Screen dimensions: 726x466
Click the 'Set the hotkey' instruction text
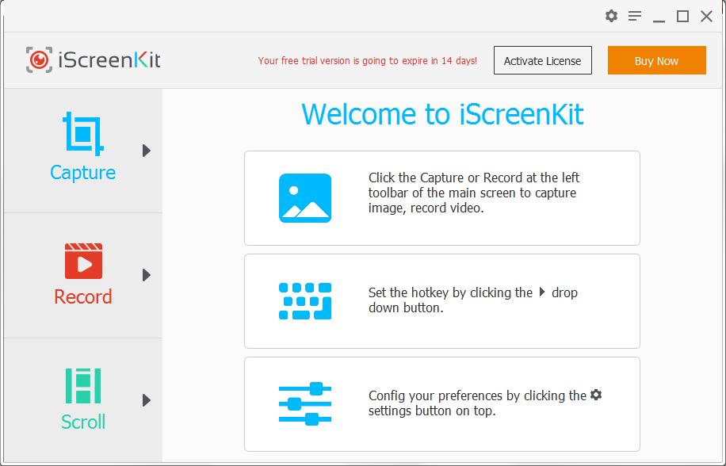(x=472, y=300)
